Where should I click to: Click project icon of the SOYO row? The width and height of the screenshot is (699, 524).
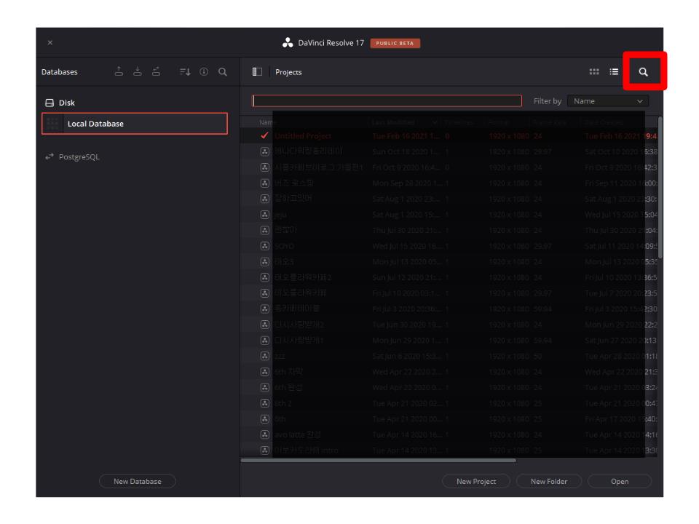tap(265, 246)
